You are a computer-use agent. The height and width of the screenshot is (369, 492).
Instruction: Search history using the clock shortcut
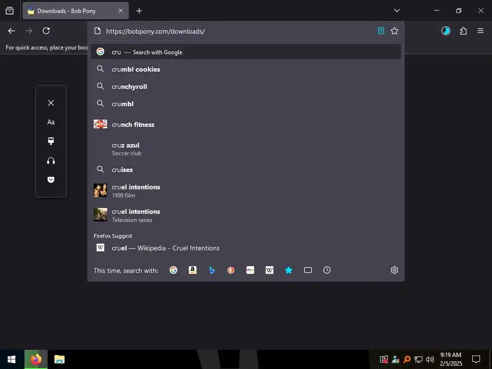pyautogui.click(x=327, y=270)
